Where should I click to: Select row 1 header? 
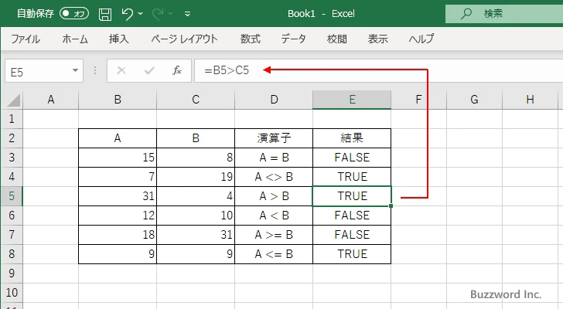pos(12,119)
